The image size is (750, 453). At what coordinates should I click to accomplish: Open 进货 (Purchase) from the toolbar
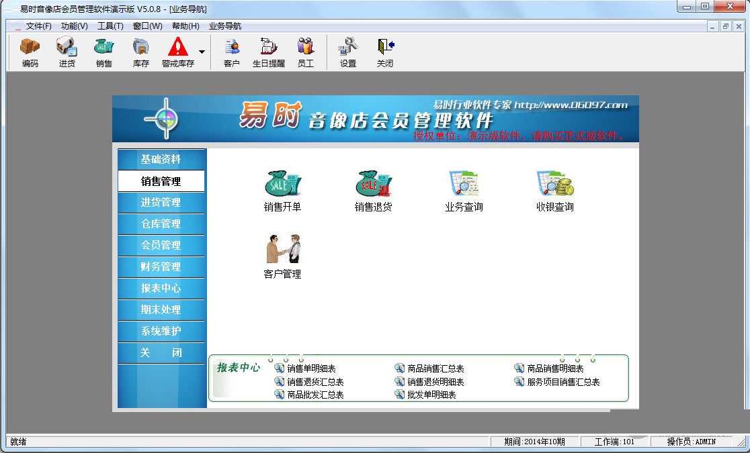click(x=66, y=52)
